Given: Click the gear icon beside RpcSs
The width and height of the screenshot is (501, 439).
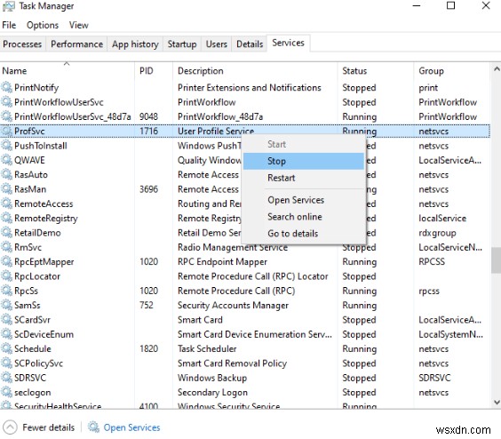Looking at the screenshot, I should (x=6, y=291).
